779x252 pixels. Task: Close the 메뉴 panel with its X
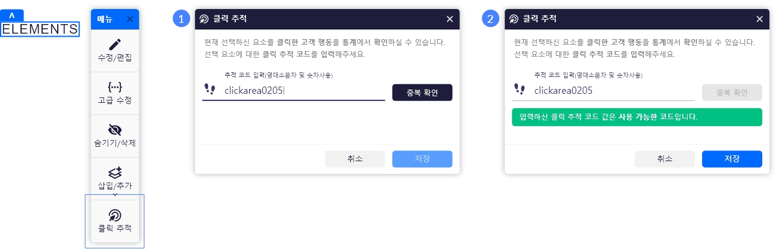(130, 19)
